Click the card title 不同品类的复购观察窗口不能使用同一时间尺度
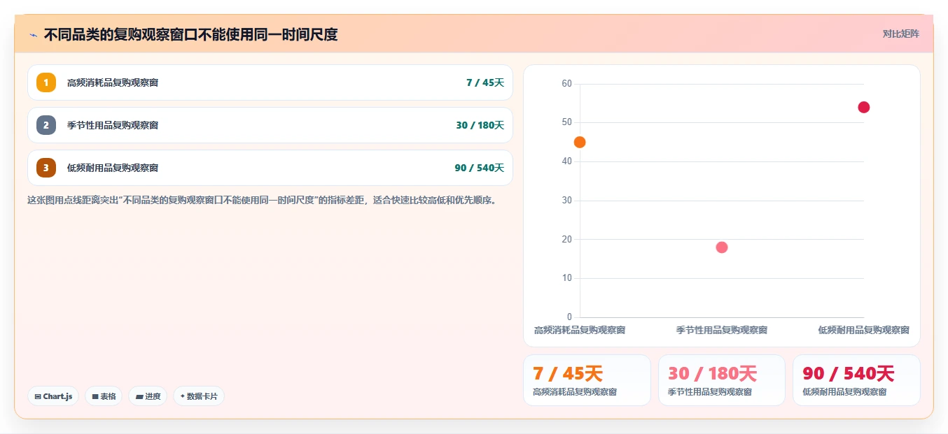The height and width of the screenshot is (434, 948). point(191,34)
